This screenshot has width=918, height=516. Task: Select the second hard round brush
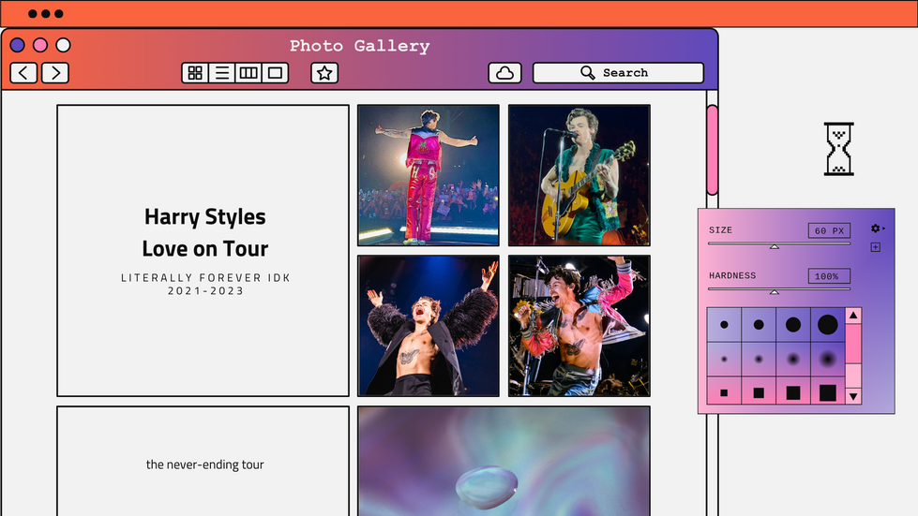point(759,324)
